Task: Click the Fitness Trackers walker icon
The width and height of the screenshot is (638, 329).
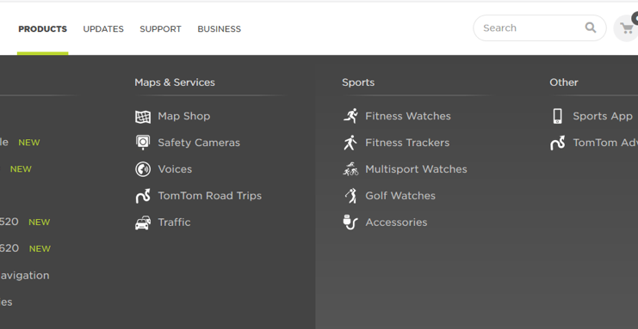Action: point(350,143)
